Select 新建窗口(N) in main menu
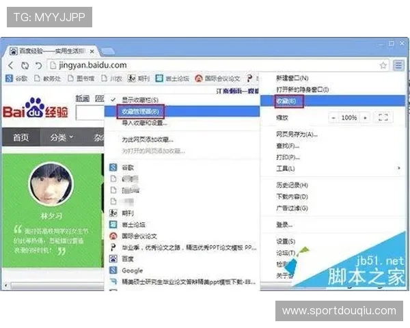 (333, 78)
